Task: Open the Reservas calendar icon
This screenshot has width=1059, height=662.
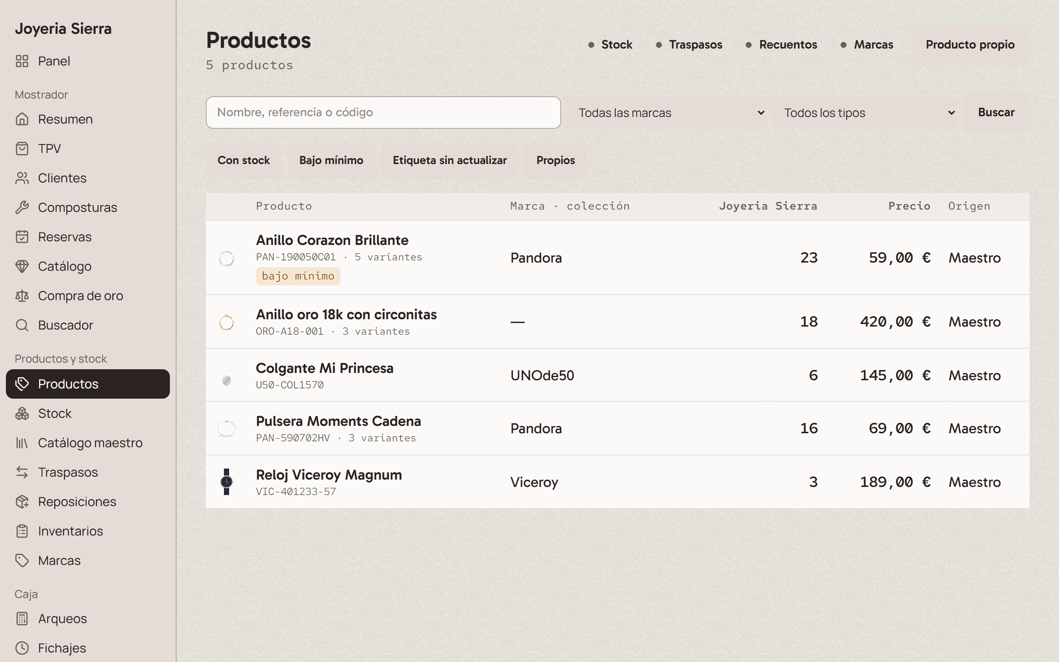Action: [x=22, y=237]
